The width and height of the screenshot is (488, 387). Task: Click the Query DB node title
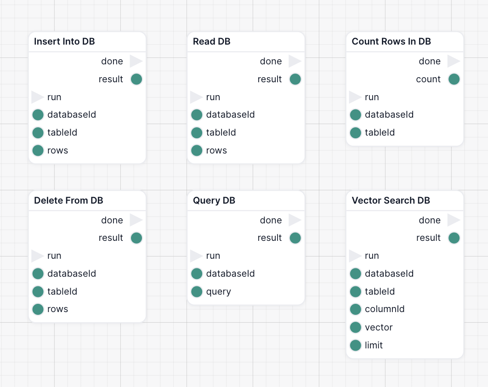[214, 200]
